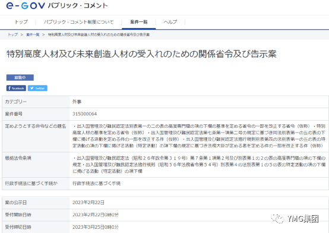Click the 行政手続法に基づく手続か label
329x233 pixels.
click(31, 184)
